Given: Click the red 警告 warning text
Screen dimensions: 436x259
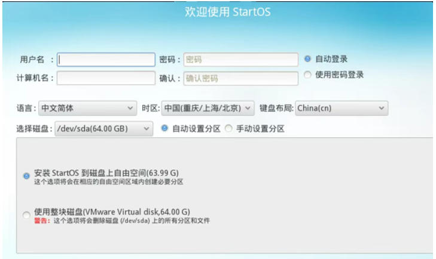Looking at the screenshot, I should pos(40,221).
